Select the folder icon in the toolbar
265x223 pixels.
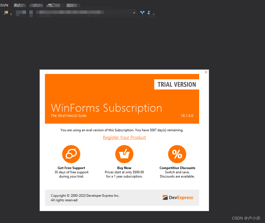(6, 12)
